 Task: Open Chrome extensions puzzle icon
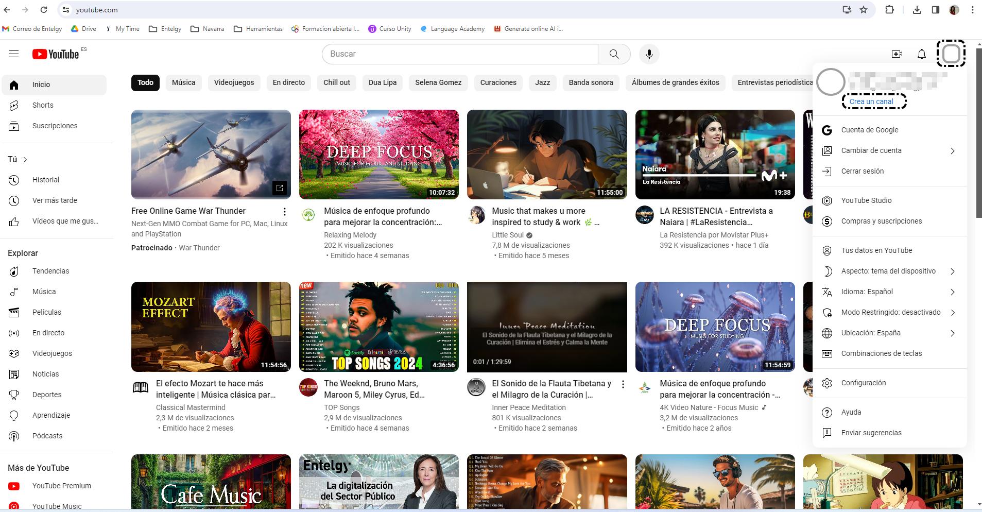[889, 10]
